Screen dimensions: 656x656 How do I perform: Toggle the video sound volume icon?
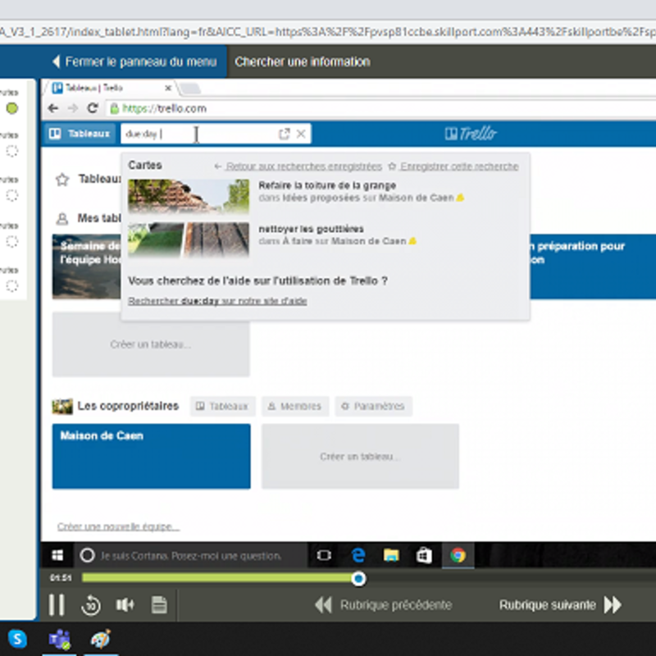click(x=125, y=605)
